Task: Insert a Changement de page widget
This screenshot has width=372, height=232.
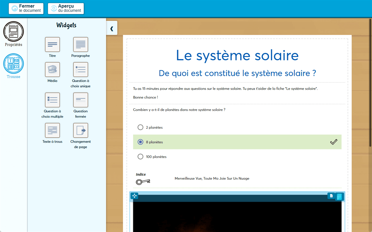Action: point(81,130)
